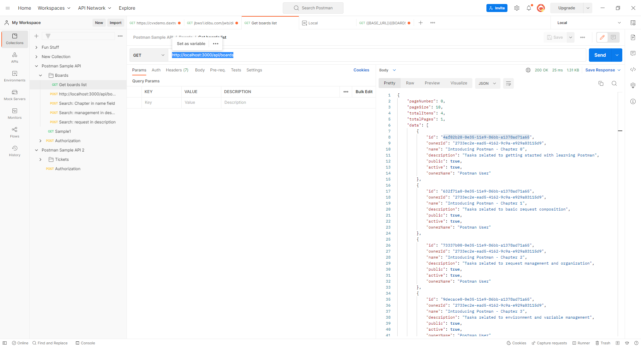Viewport: 641px width, 347px height.
Task: Open the request info icon
Action: [633, 101]
